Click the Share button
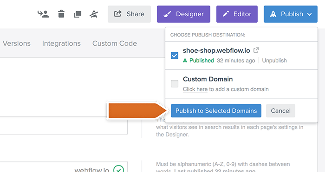This screenshot has width=325, height=172. pyautogui.click(x=129, y=14)
